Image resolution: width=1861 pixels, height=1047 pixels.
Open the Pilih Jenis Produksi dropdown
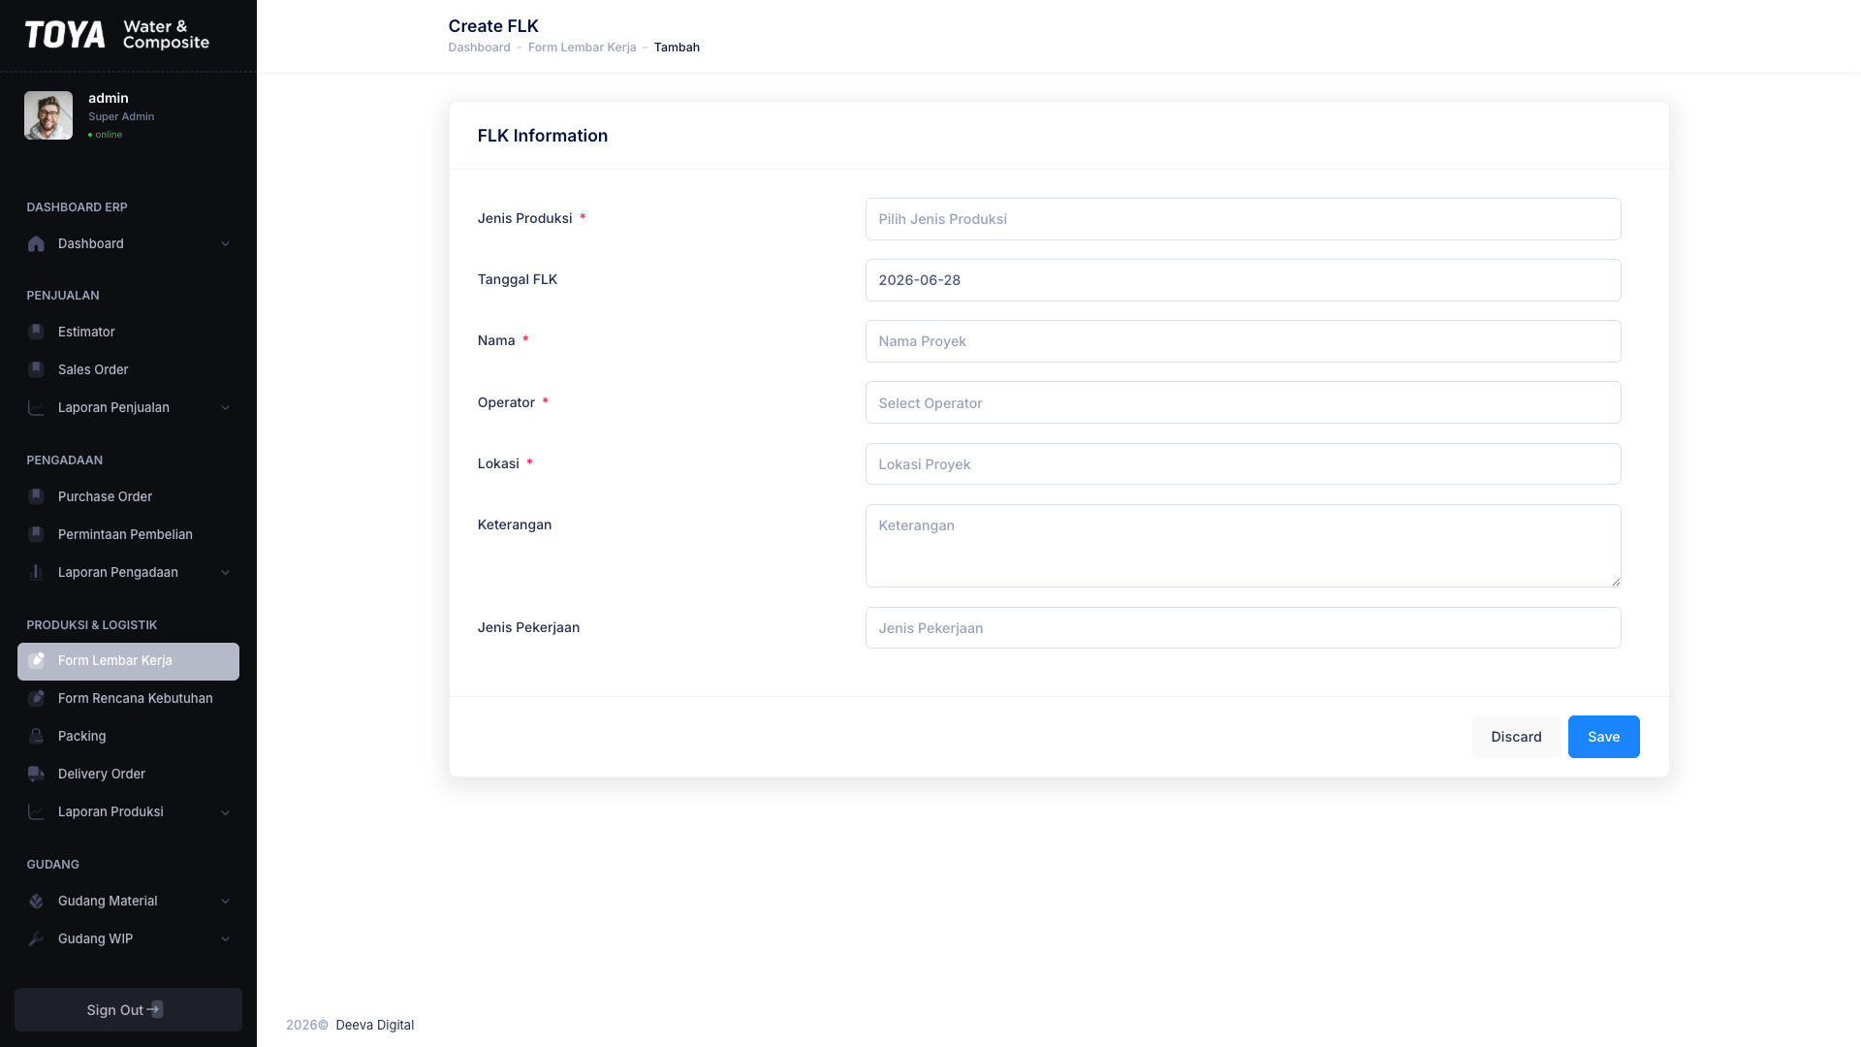1243,219
